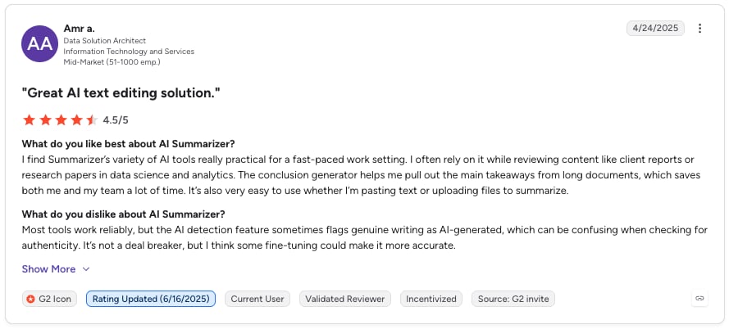Viewport: 729px width, 329px height.
Task: Click the Current User tag
Action: coord(257,299)
